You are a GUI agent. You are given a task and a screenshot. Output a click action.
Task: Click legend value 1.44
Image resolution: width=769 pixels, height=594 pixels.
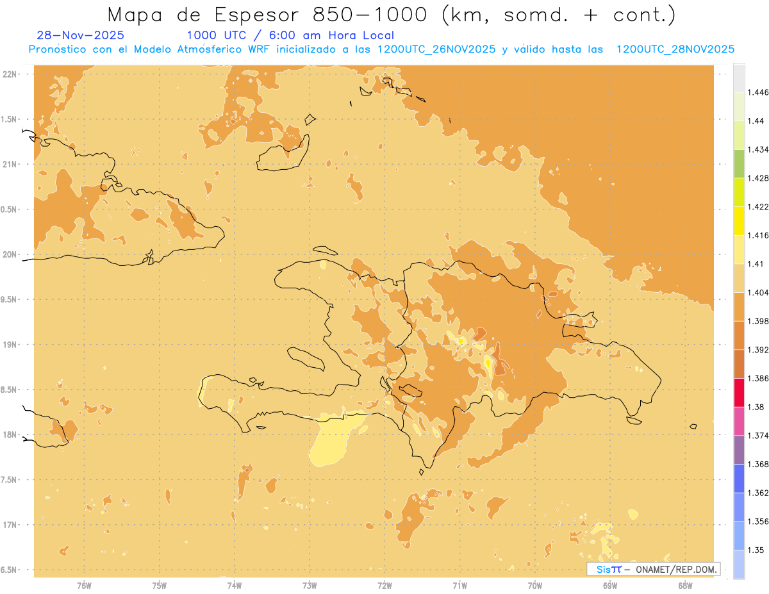(756, 120)
